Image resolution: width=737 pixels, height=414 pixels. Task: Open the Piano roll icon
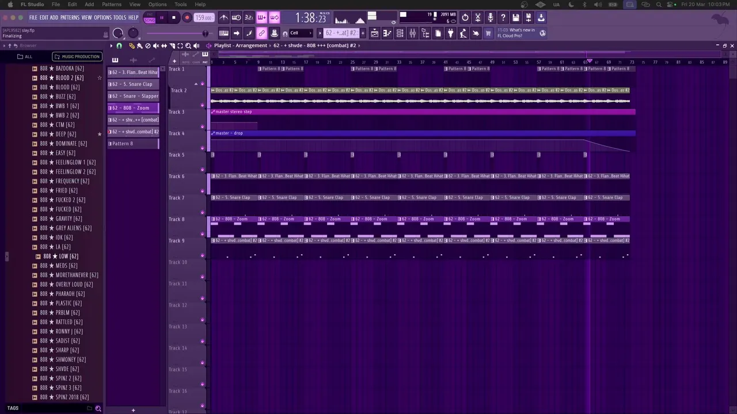[388, 33]
